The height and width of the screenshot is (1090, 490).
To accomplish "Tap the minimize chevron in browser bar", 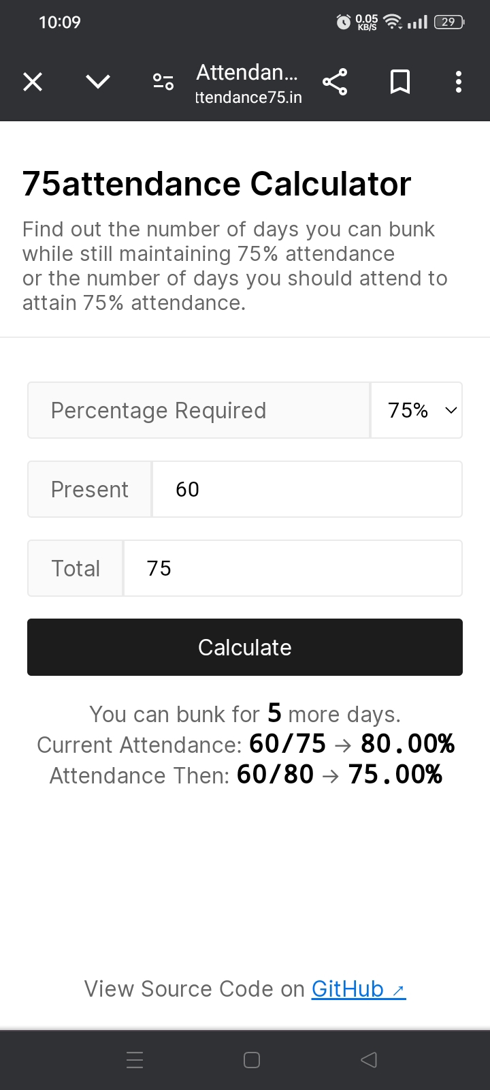I will point(98,82).
